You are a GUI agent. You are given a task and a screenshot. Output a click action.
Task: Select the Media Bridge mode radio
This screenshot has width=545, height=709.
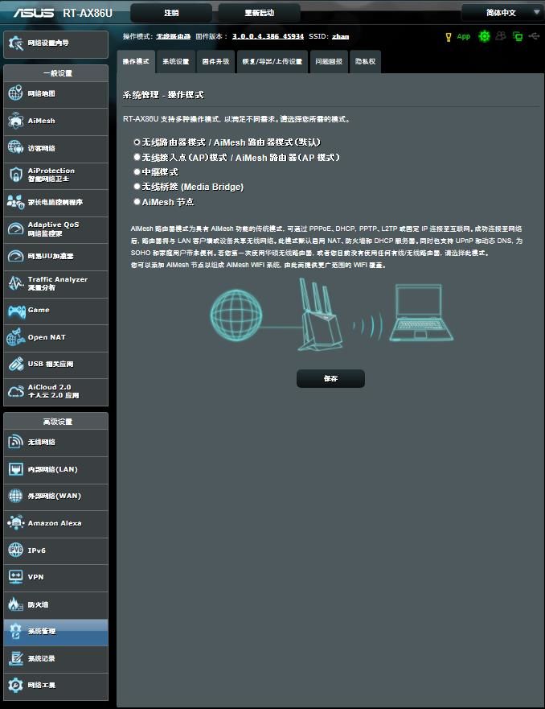[137, 186]
